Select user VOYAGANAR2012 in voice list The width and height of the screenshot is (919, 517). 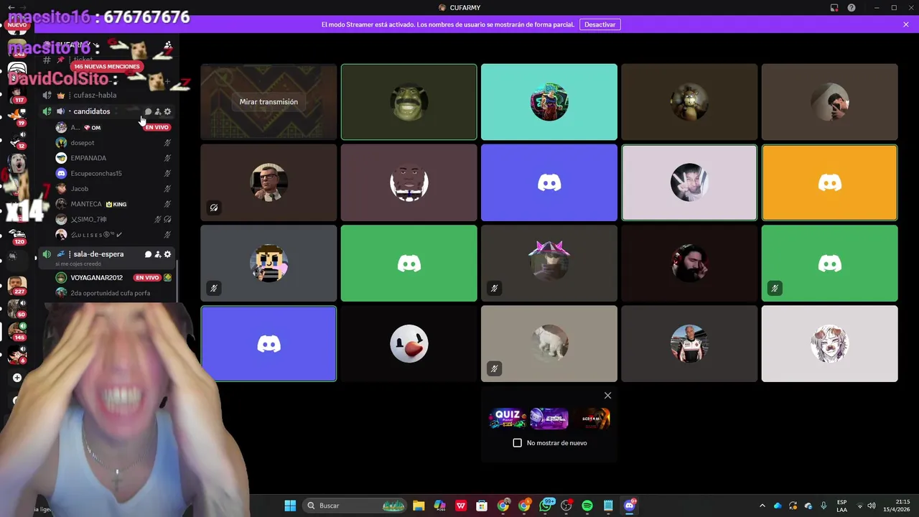[x=113, y=278]
